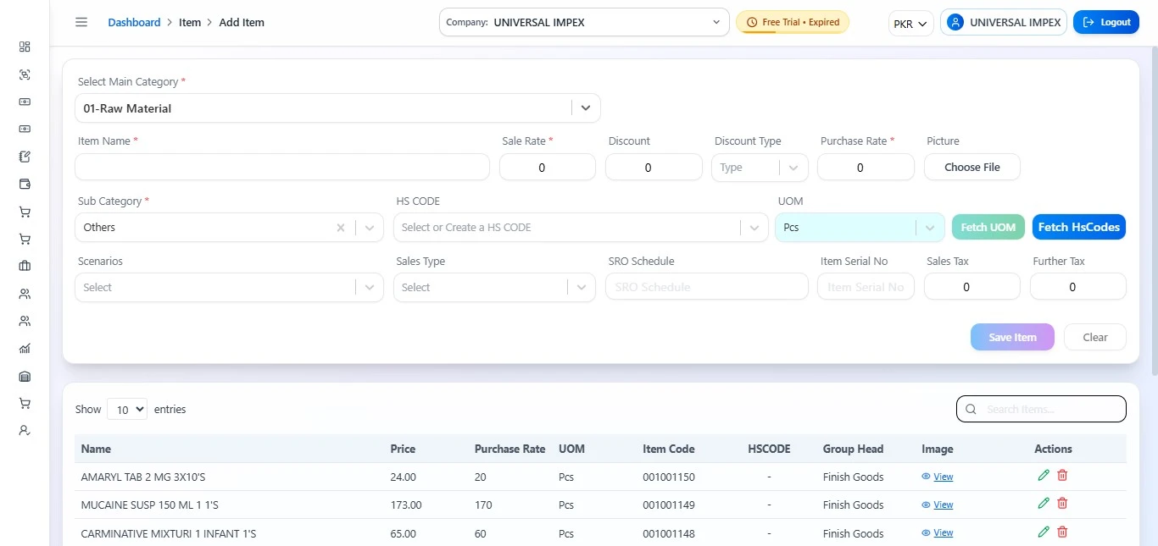Click the ledger book icon in sidebar

(x=25, y=376)
